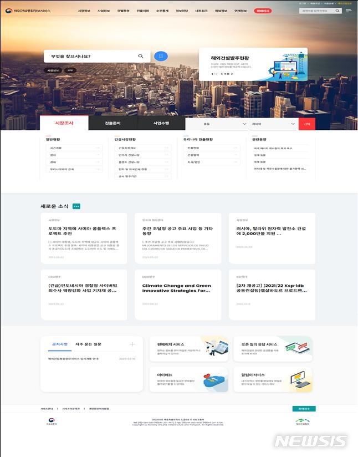Go to previous banner slide arrow

pos(222,74)
